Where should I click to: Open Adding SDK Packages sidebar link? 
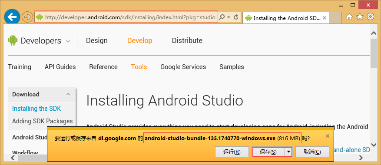click(42, 121)
